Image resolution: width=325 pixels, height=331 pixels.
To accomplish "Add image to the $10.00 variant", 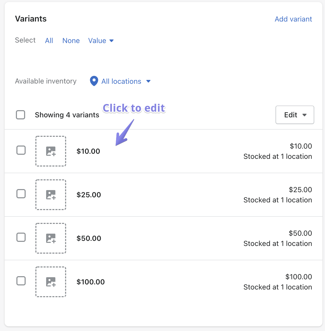I will pos(51,151).
